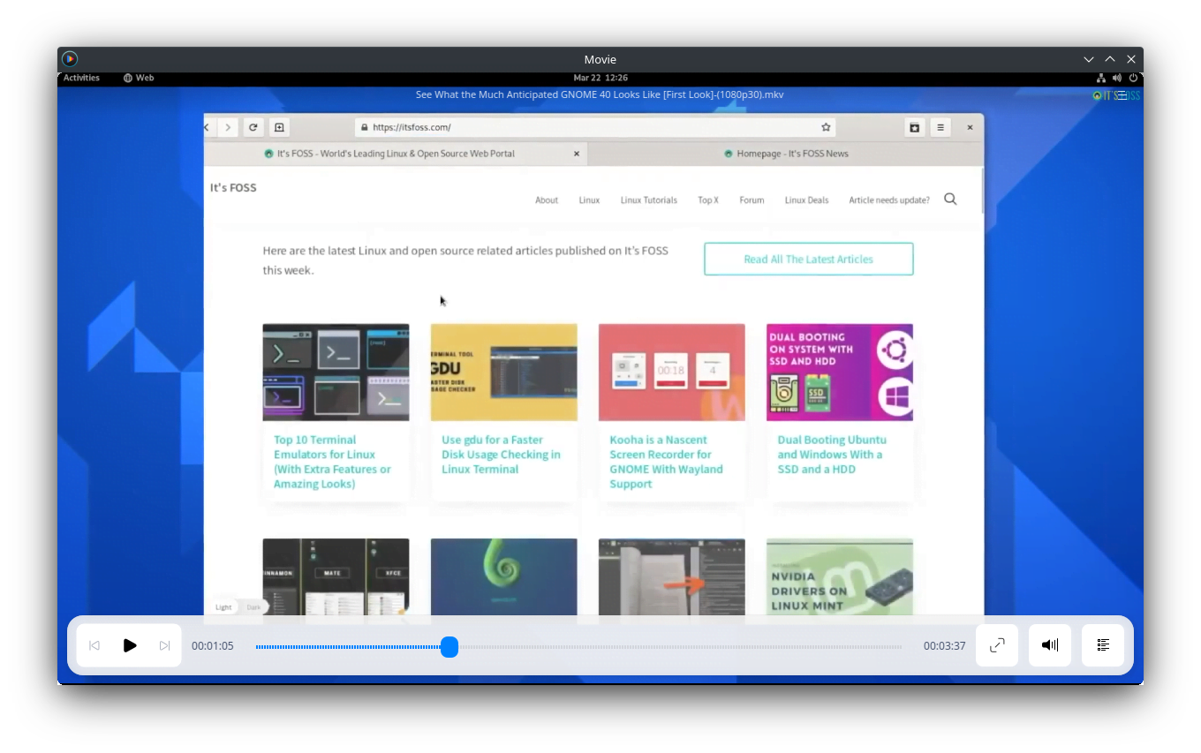
Task: Click the play button
Action: click(130, 645)
